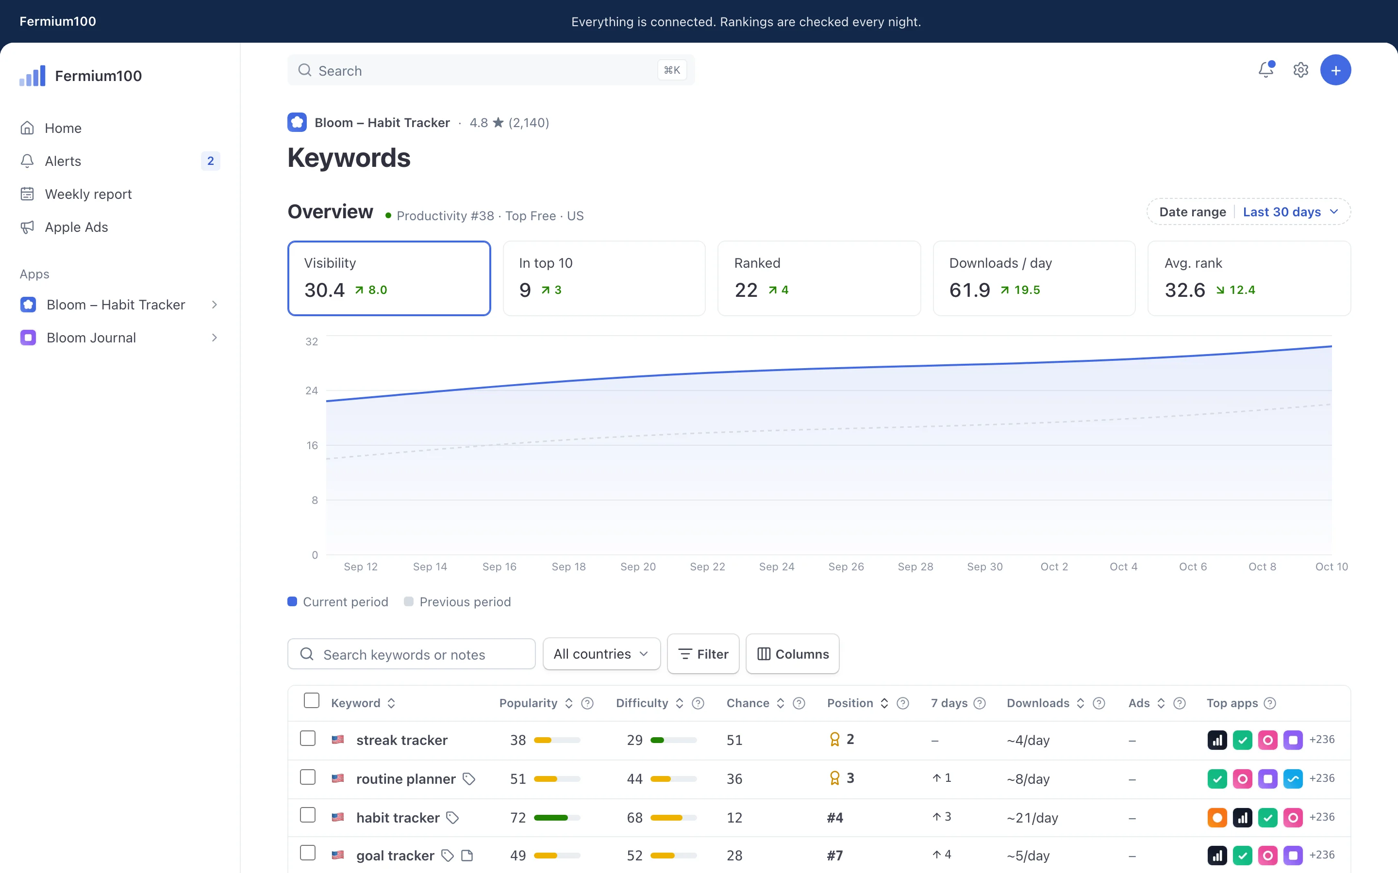This screenshot has width=1398, height=873.
Task: Toggle the select-all keywords checkbox
Action: point(311,701)
